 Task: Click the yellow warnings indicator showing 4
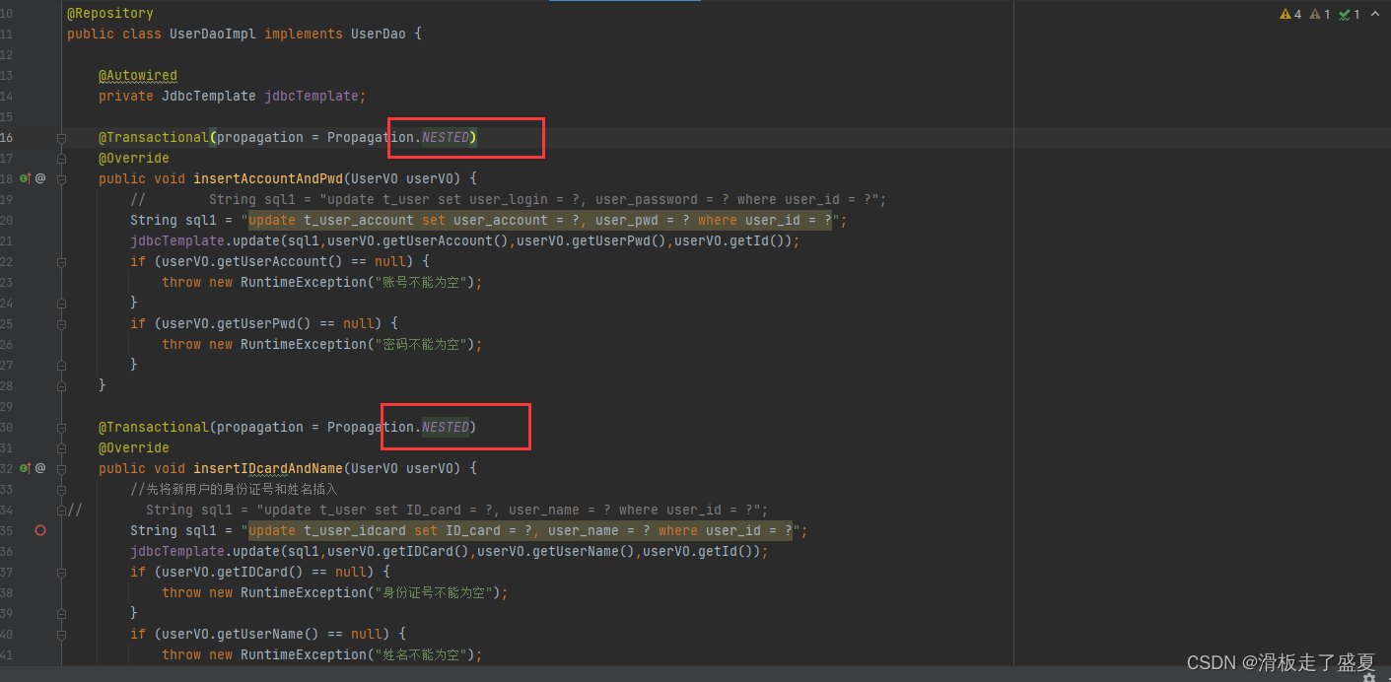pos(1290,14)
